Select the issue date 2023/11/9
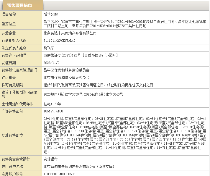This screenshot has height=176, width=210. click(51, 63)
